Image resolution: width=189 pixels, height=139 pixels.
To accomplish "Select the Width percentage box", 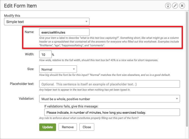I will (45, 54).
